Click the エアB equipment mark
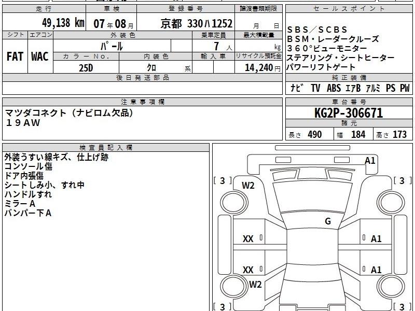 coord(353,88)
